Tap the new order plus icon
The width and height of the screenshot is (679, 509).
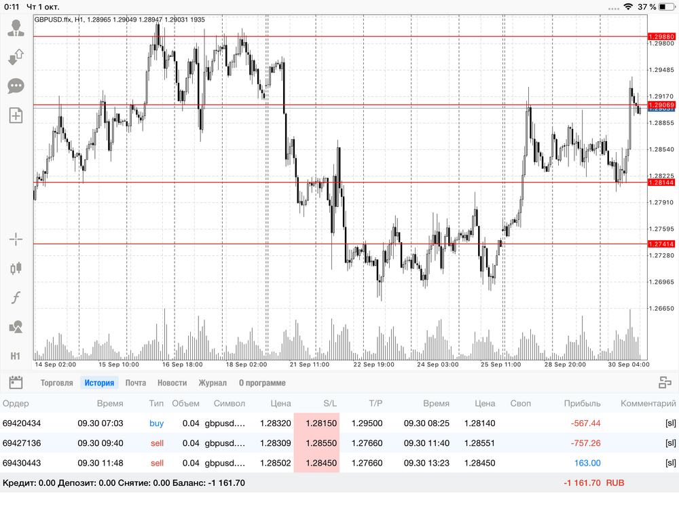click(16, 115)
